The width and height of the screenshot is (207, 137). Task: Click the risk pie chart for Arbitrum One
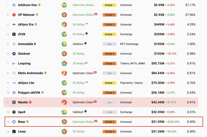[x=64, y=5]
